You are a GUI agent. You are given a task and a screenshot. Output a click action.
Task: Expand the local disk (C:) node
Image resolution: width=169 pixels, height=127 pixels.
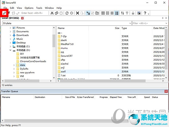[10, 46]
